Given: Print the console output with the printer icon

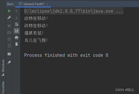Looking at the screenshot, I should point(17,37).
